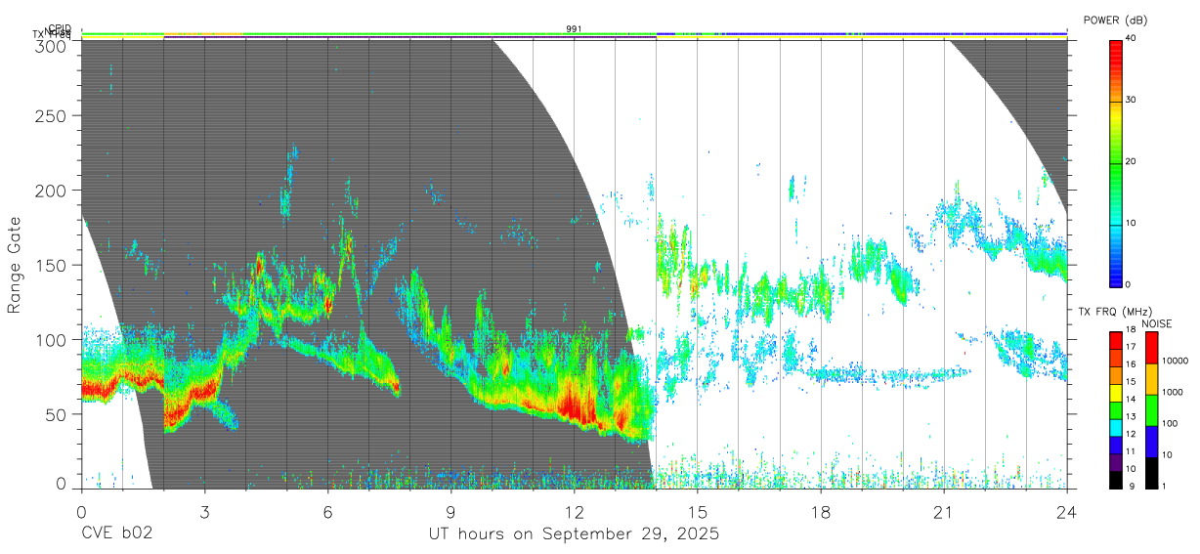Click the 9 frequency label
1200x554 pixels.
coord(1130,487)
